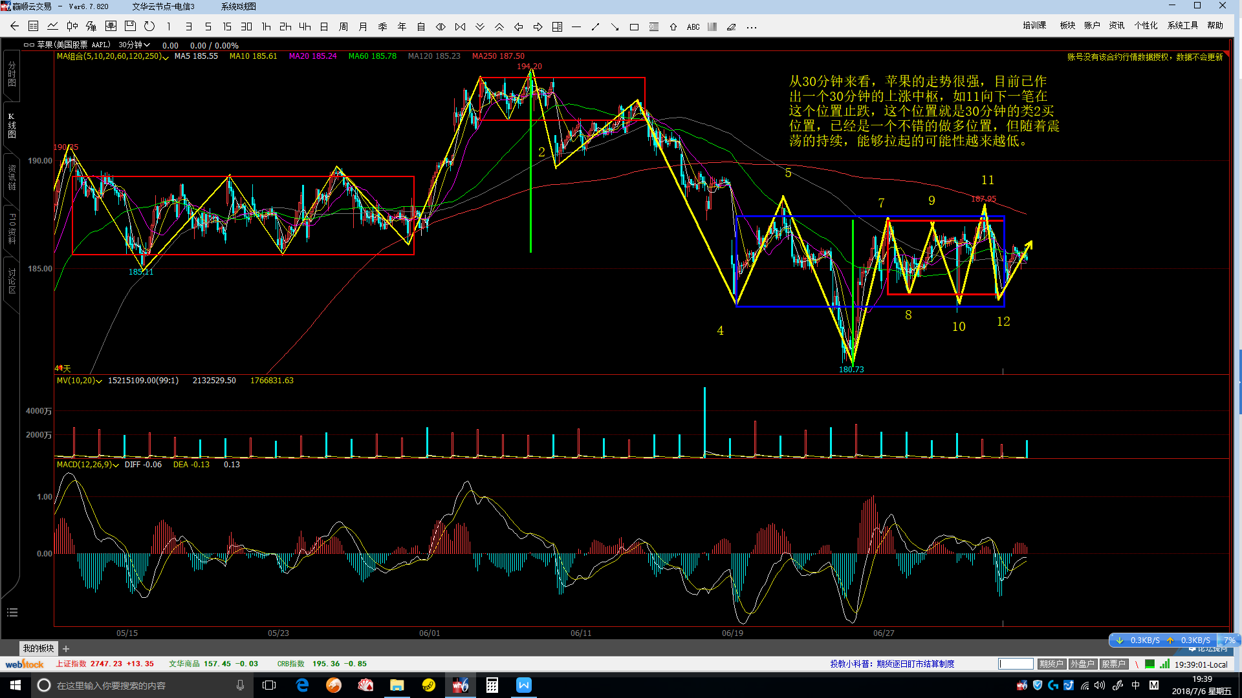Open the 培训课 menu
Screen dimensions: 1242x698
(1034, 25)
